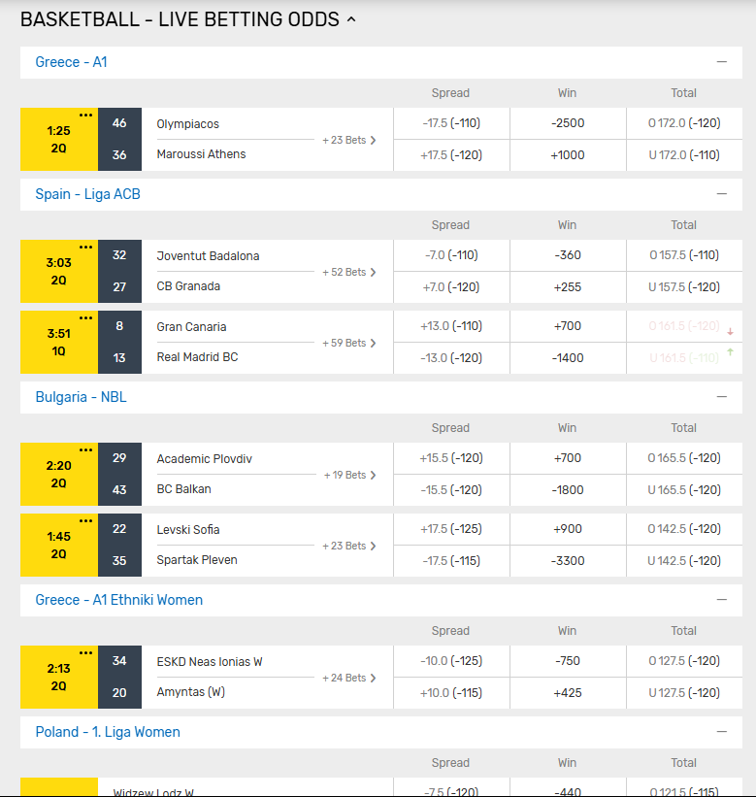Click the arrow next to +23 Bets for Olympiacos
The width and height of the screenshot is (756, 797).
point(373,140)
